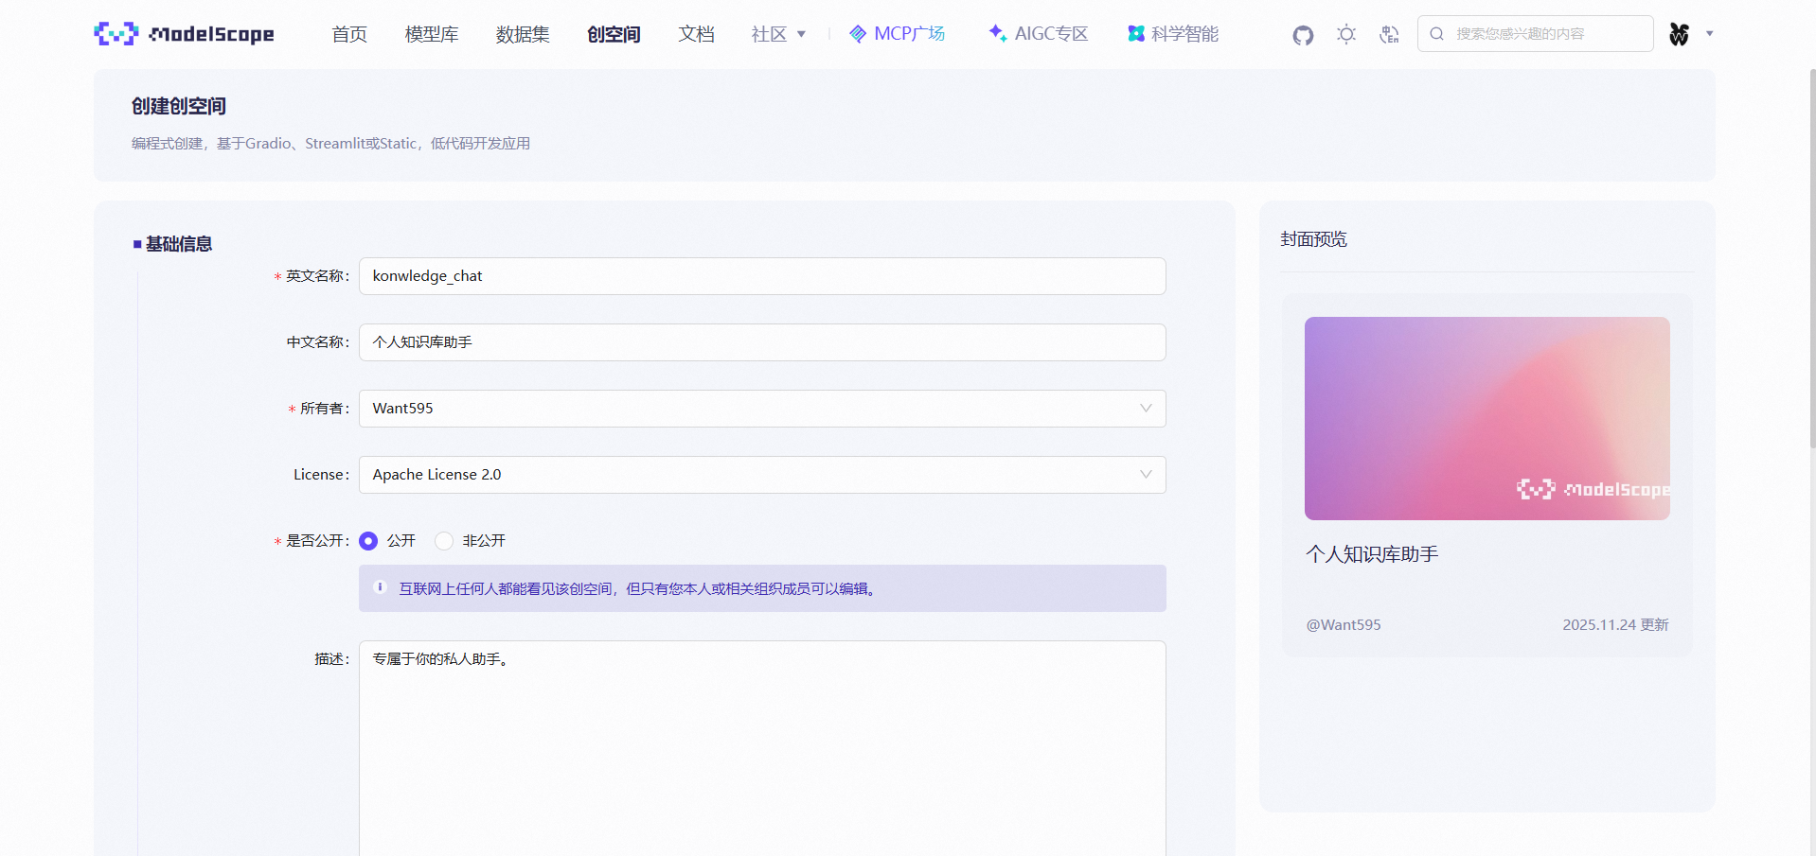Select the 非公开 radio button
This screenshot has height=856, width=1816.
point(444,541)
